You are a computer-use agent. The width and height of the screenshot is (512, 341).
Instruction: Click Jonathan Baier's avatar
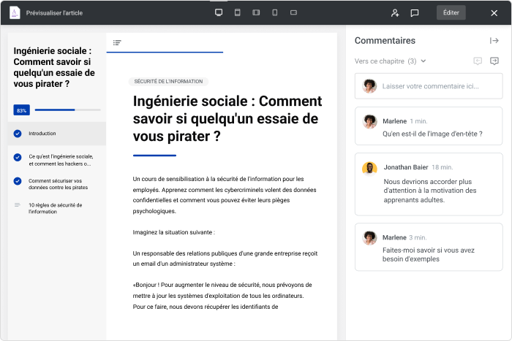click(x=369, y=169)
